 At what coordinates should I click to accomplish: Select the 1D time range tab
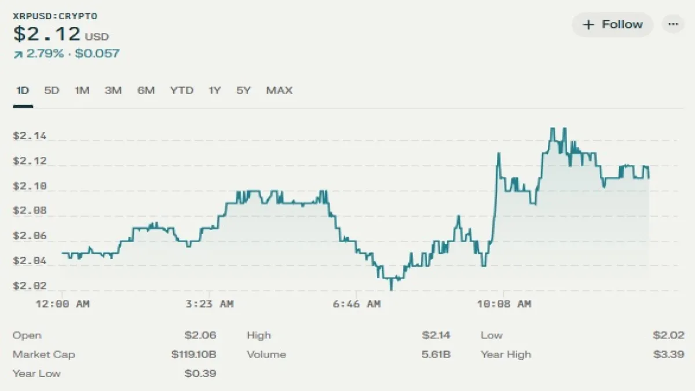tap(23, 90)
